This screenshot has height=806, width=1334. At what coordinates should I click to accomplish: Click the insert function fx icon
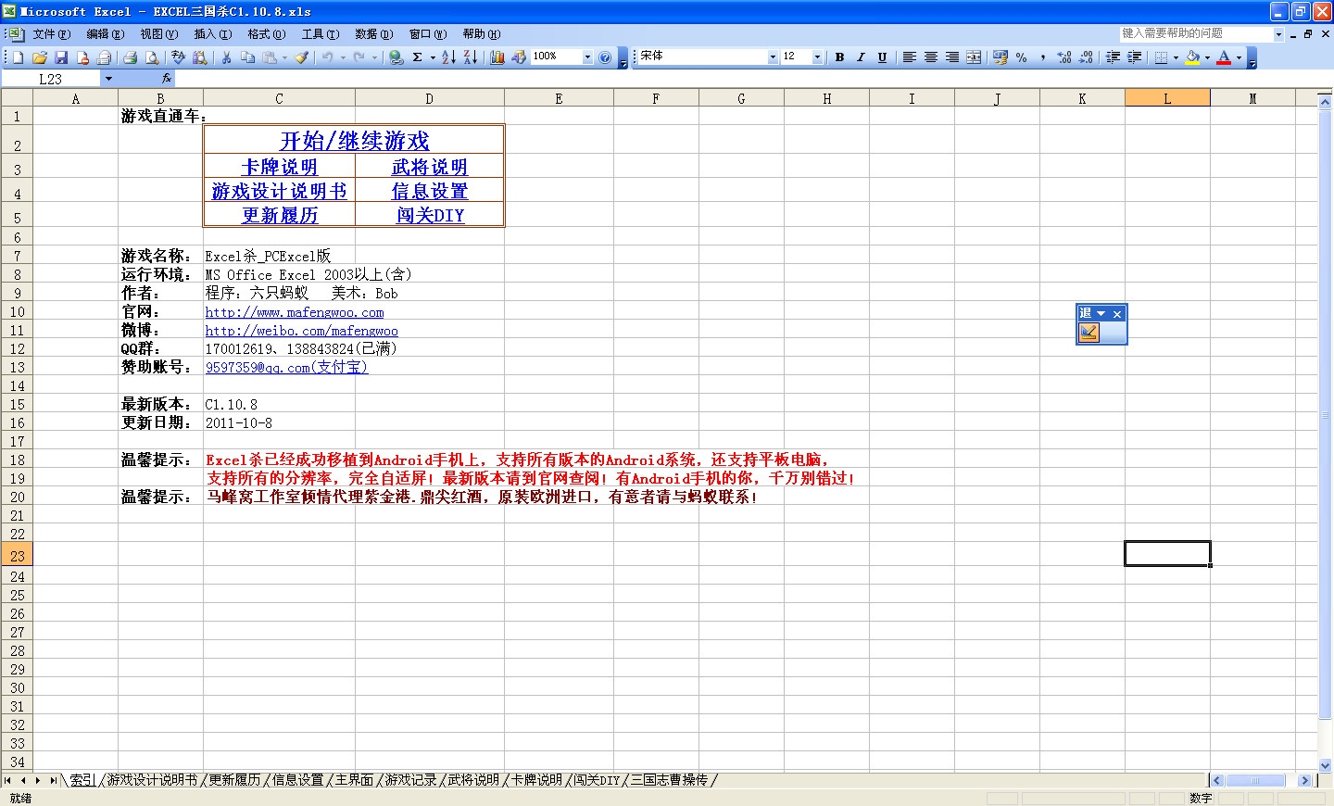[167, 79]
